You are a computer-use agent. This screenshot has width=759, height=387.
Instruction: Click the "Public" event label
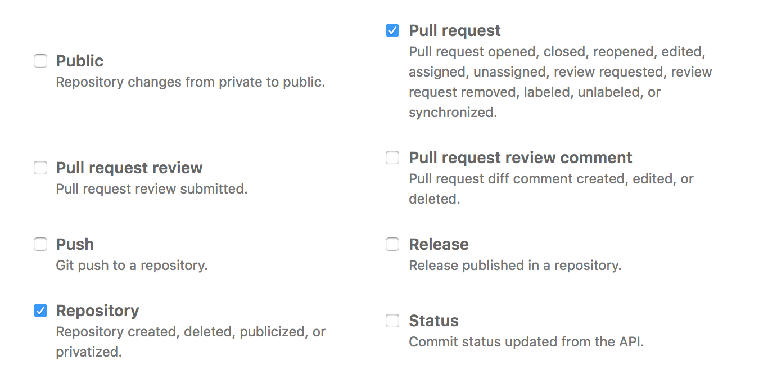(80, 61)
